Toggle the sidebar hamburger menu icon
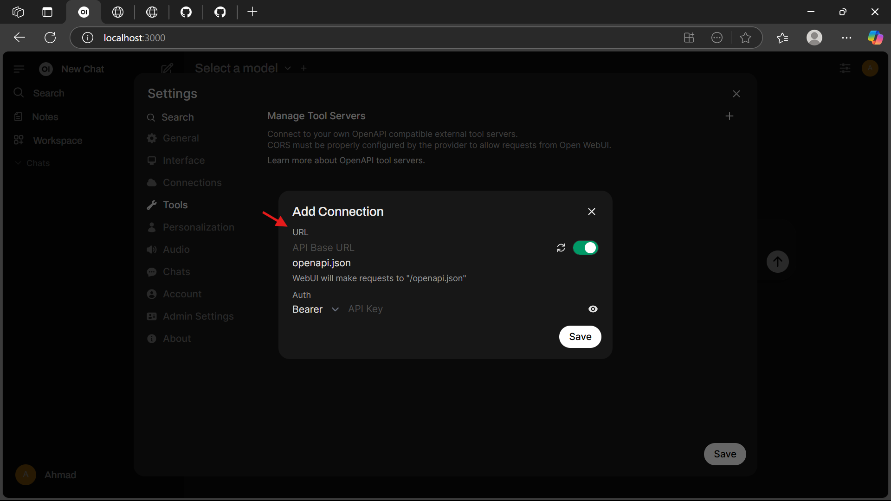This screenshot has height=501, width=891. coord(19,69)
